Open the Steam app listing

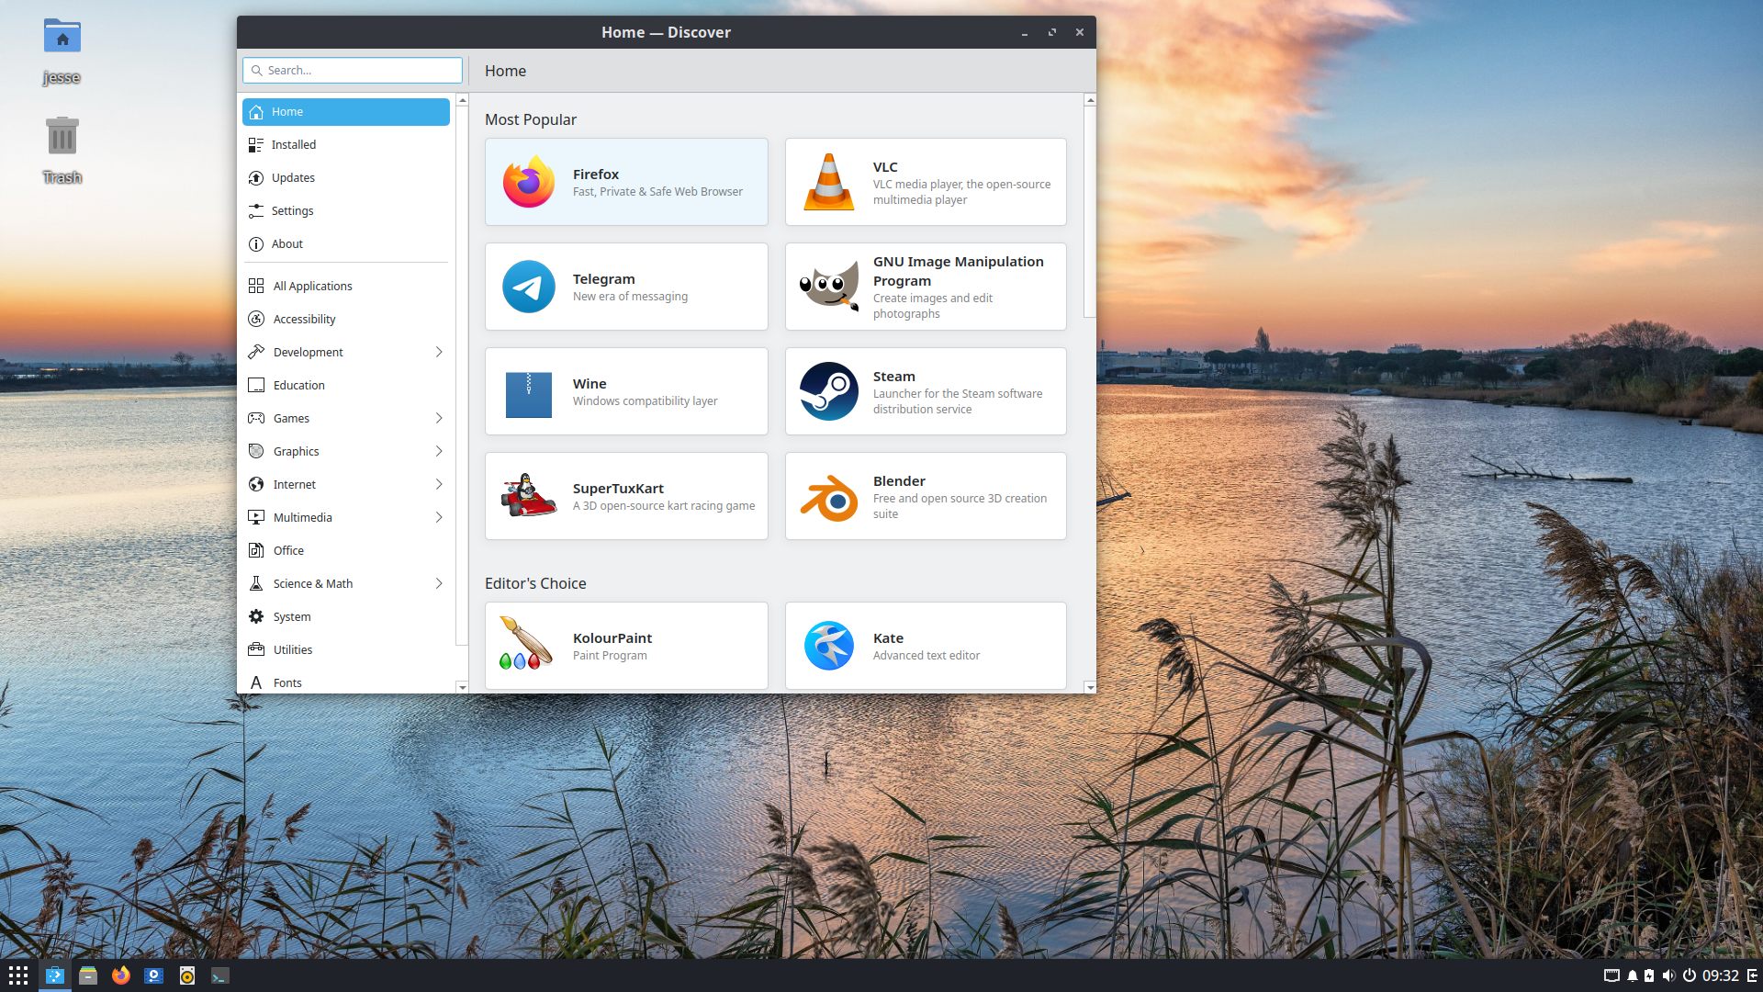point(926,391)
